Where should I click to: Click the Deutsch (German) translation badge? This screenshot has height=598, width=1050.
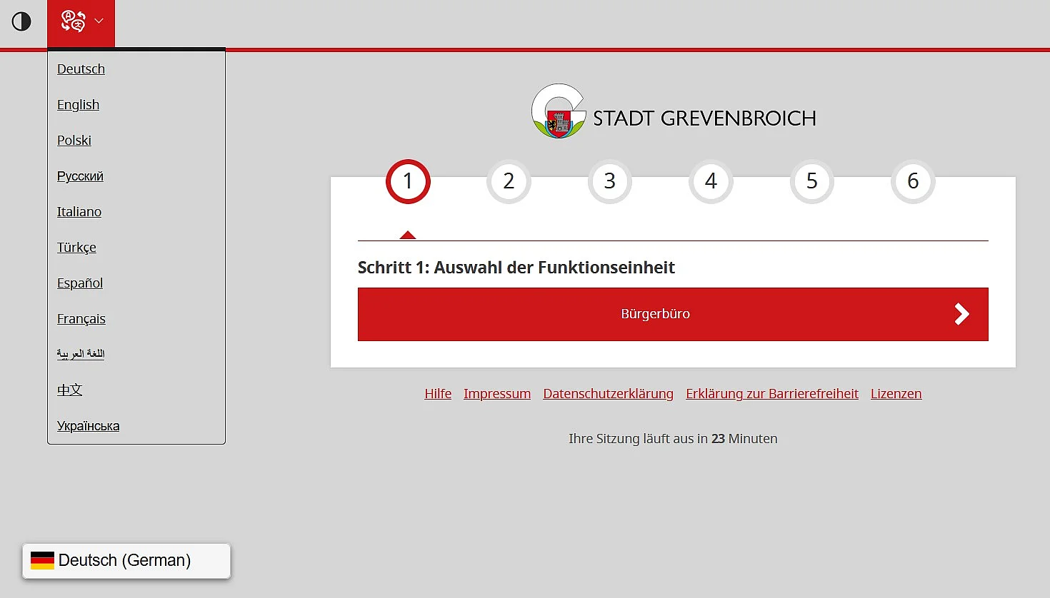[x=126, y=561]
